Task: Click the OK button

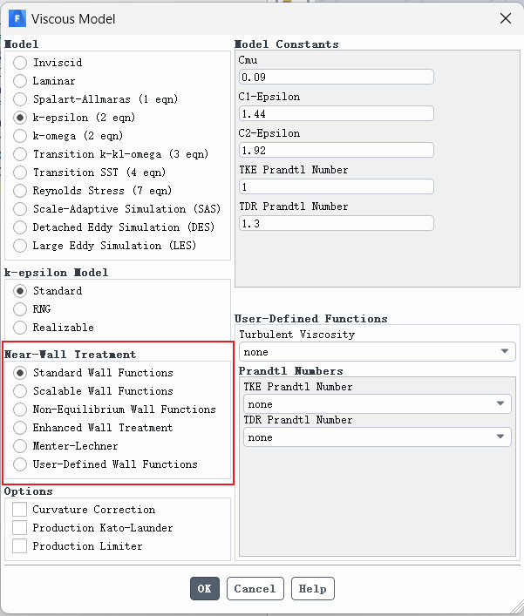Action: tap(204, 588)
